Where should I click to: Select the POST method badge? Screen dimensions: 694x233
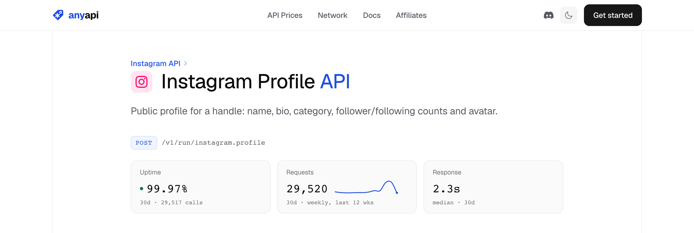(x=144, y=143)
